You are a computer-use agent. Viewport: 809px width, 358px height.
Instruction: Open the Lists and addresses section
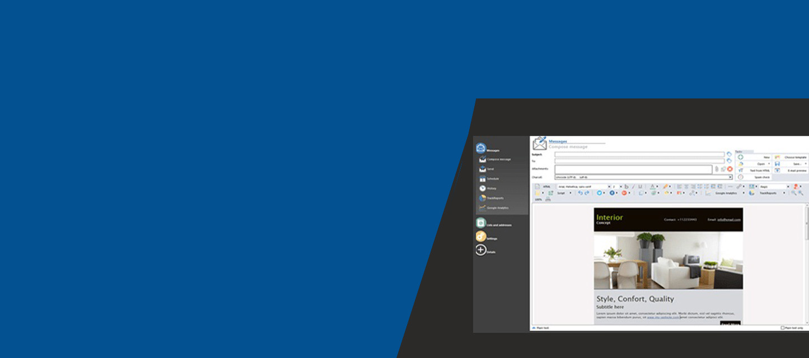point(494,223)
